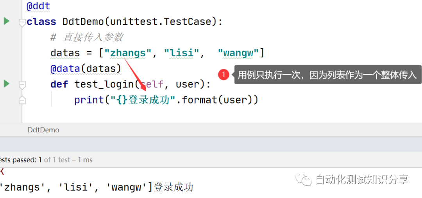Click the red number 1 annotation badge
Image resolution: width=422 pixels, height=198 pixels.
pyautogui.click(x=224, y=74)
